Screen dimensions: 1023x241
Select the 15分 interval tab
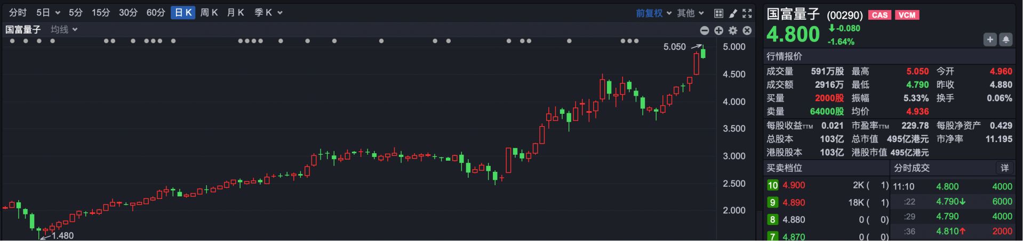click(x=100, y=13)
